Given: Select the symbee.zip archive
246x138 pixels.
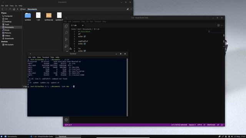Looking at the screenshot, I should (x=49, y=16).
